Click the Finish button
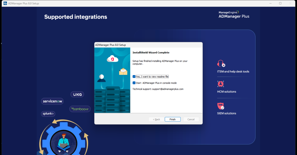 point(172,119)
